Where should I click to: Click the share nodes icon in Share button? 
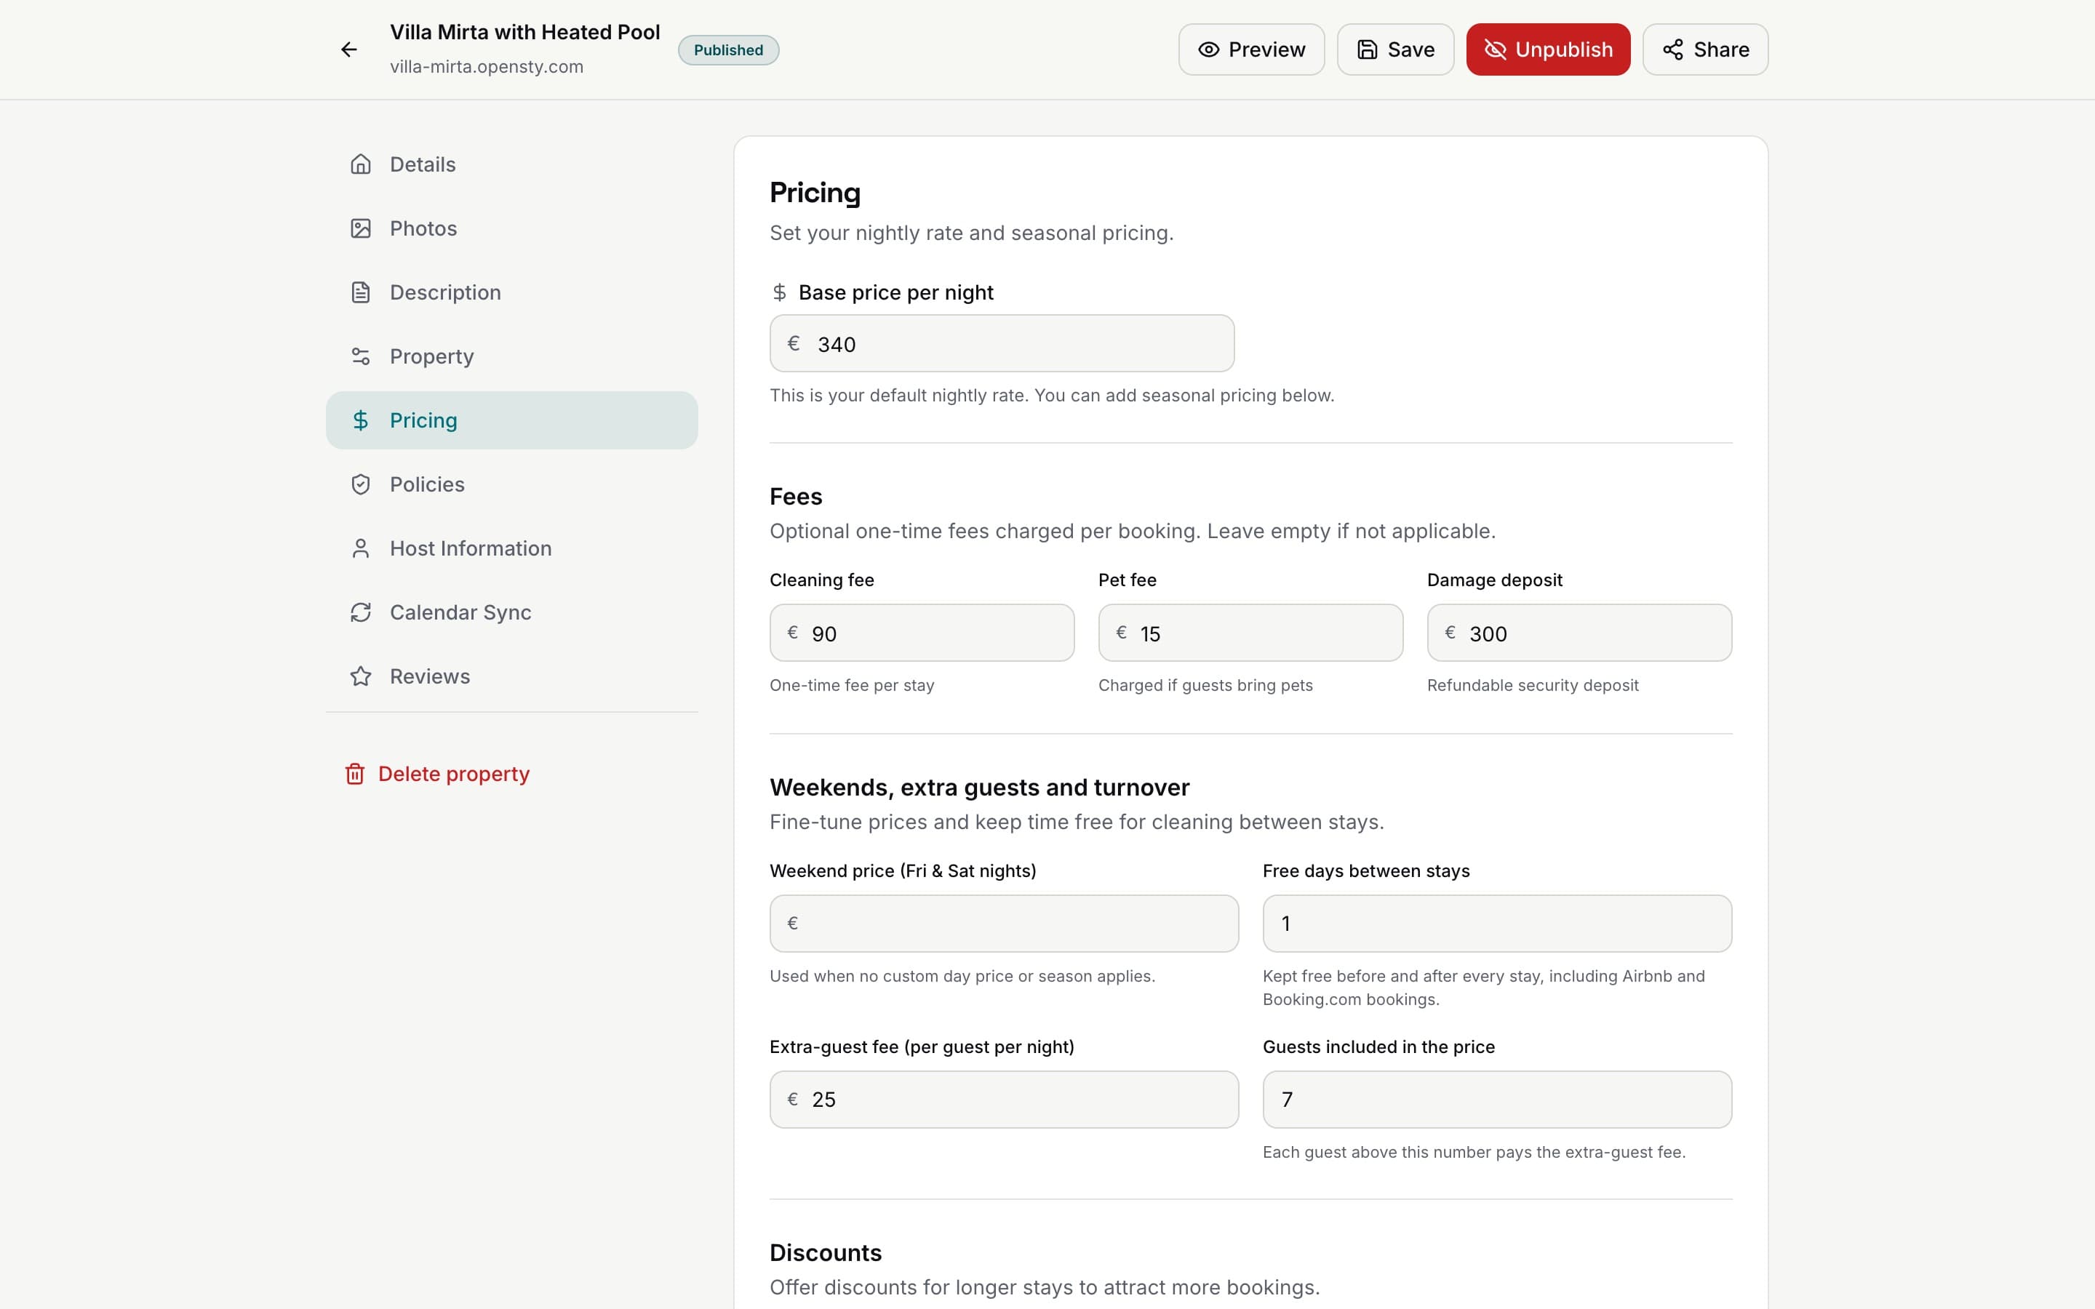[1673, 49]
